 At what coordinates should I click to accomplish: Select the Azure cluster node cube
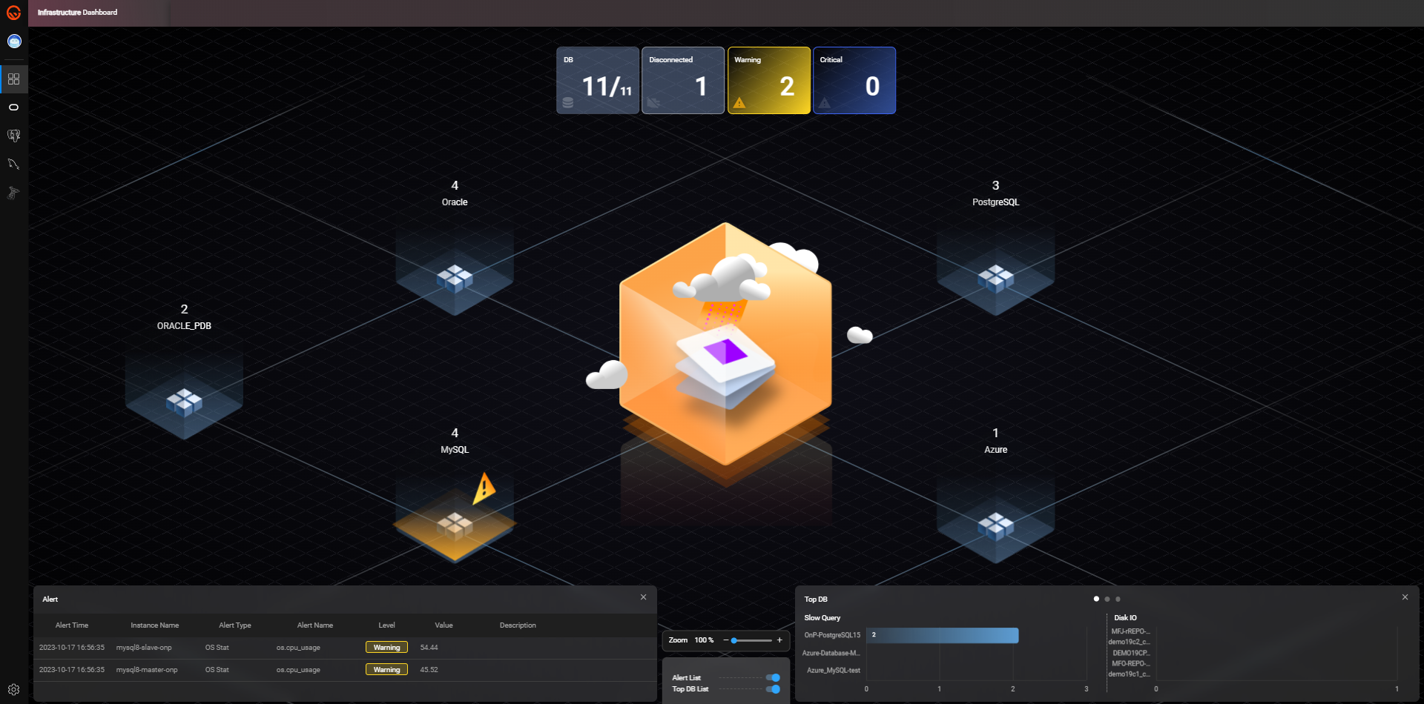[995, 525]
